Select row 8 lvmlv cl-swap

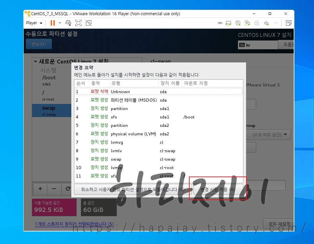click(159, 151)
